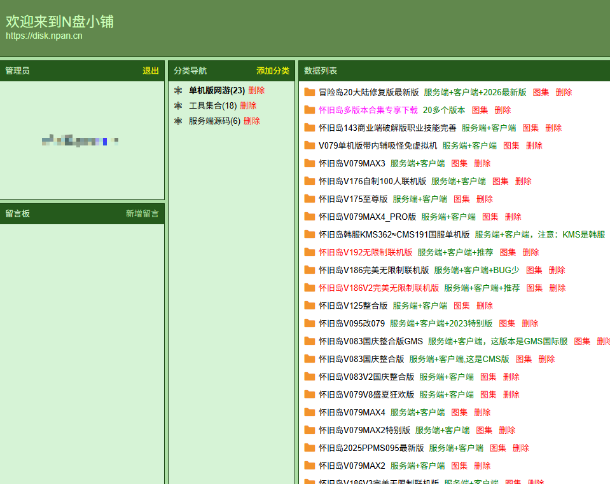Click folder icon beside 怀旧岛V192无限制联机版
Screen dimensions: 610x484
[310, 252]
